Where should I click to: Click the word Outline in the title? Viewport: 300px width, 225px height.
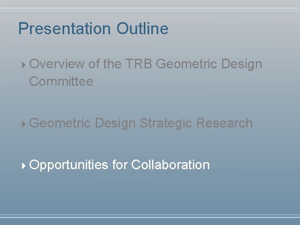142,28
